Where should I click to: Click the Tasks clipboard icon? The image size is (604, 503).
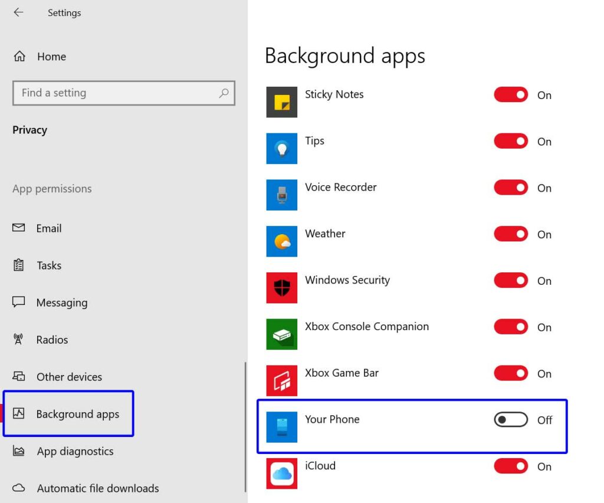[x=18, y=265]
